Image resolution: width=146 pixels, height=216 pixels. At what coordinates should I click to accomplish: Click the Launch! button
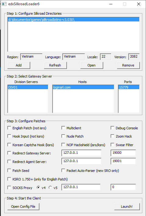(x=127, y=207)
